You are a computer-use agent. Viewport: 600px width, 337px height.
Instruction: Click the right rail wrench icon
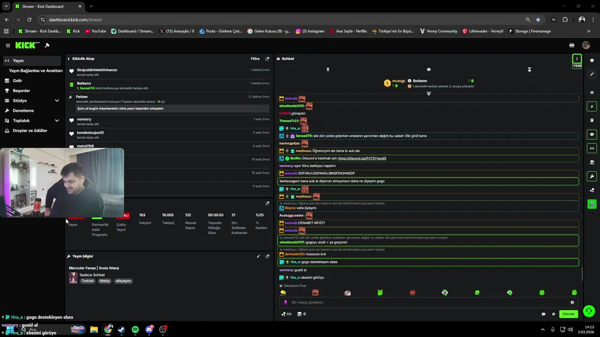[592, 176]
